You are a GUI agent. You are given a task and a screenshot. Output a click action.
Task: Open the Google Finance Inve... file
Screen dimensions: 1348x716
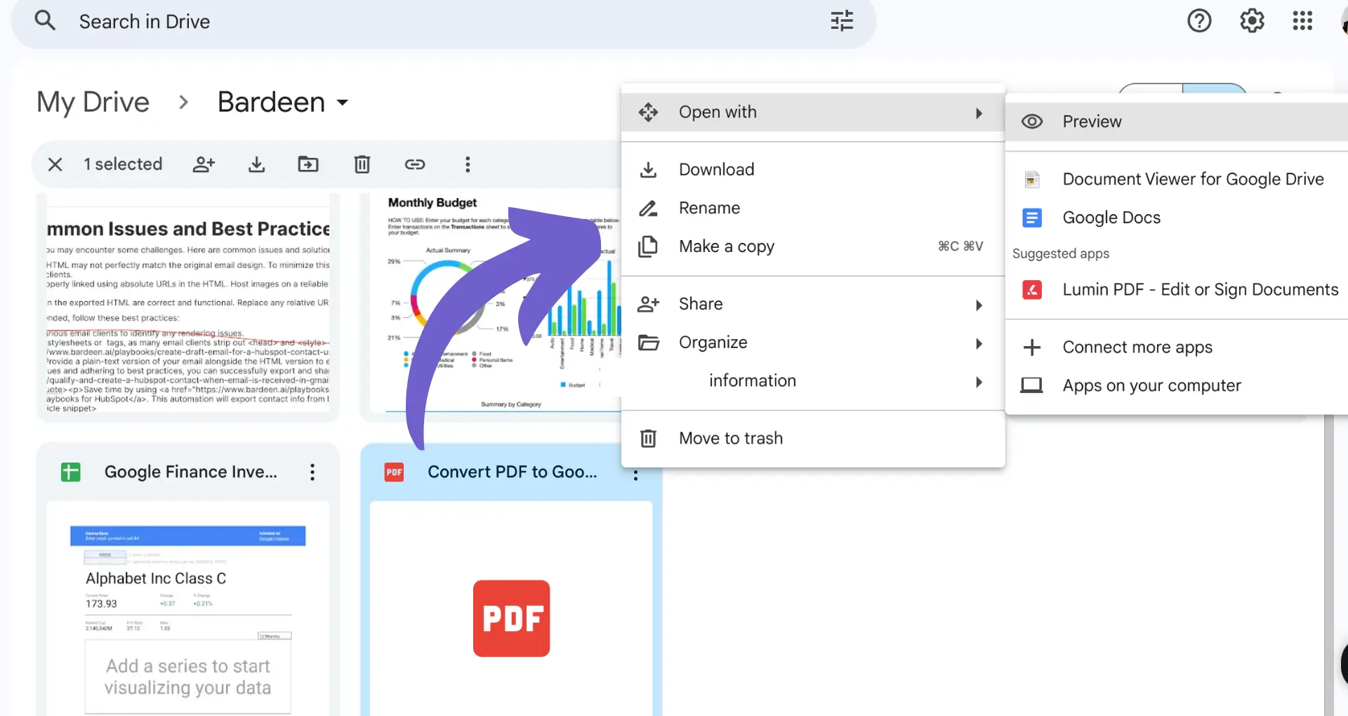pyautogui.click(x=191, y=472)
